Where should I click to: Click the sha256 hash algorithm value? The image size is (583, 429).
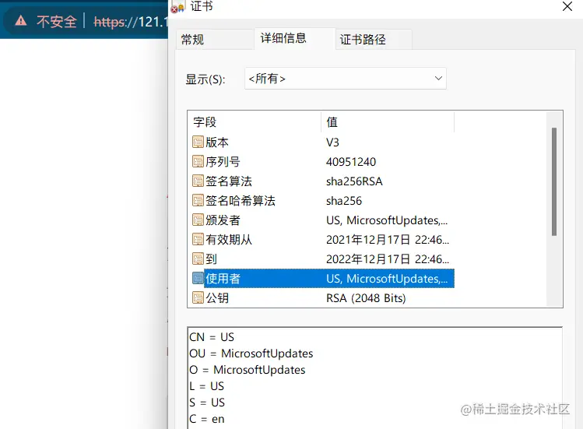click(x=344, y=201)
